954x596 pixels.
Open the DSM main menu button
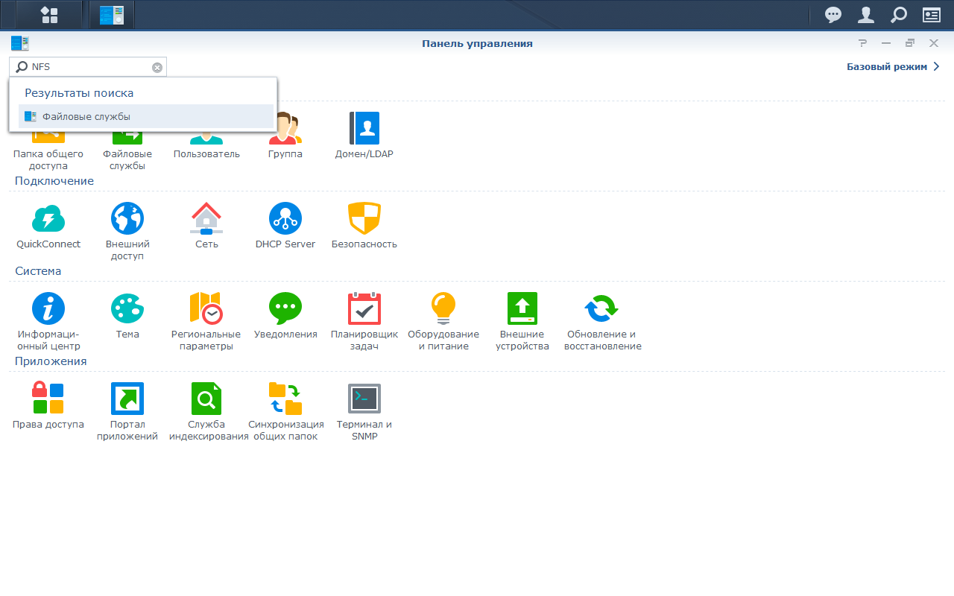49,14
